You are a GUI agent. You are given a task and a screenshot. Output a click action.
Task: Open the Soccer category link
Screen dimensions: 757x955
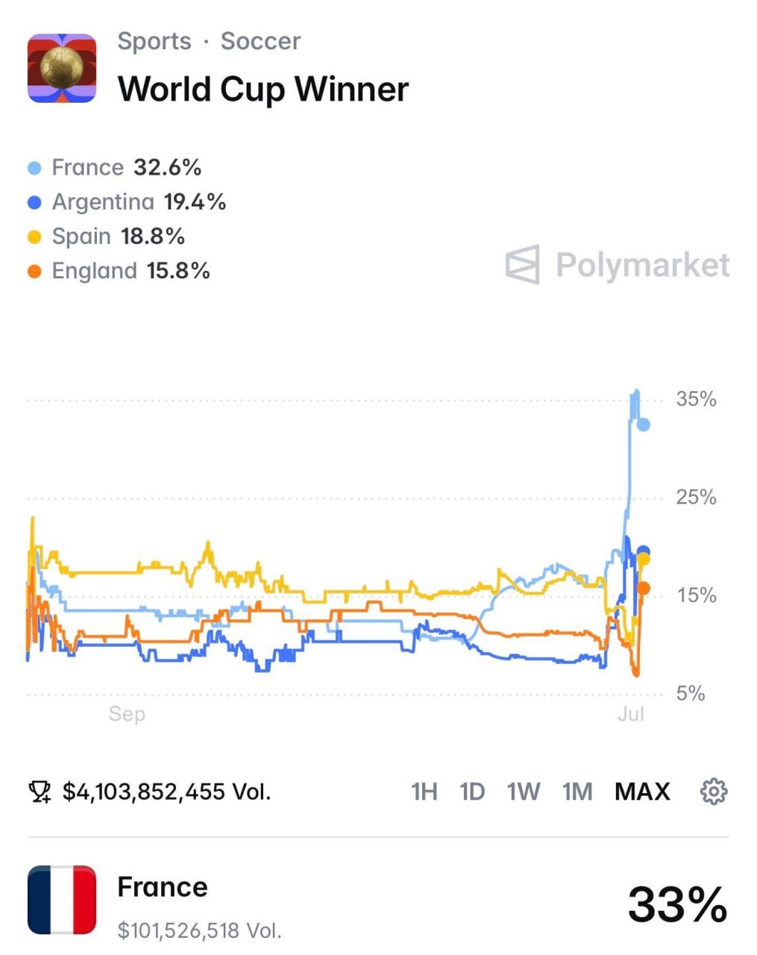pos(260,41)
